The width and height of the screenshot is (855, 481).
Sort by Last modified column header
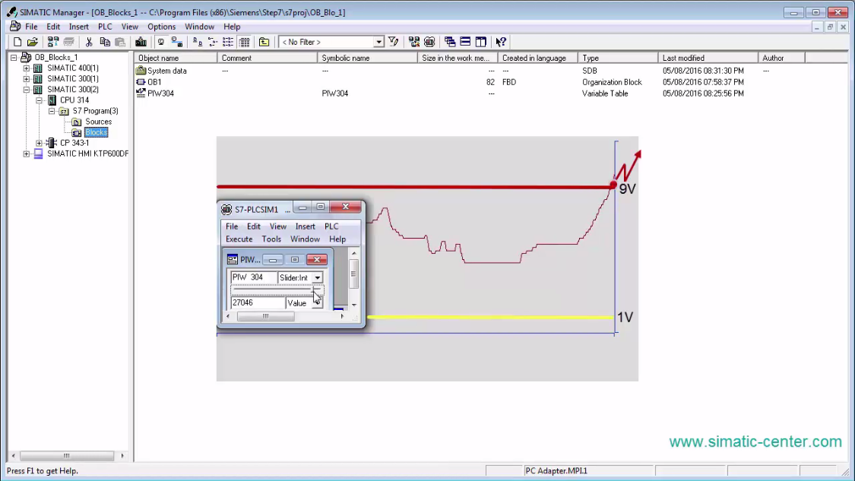coord(708,58)
